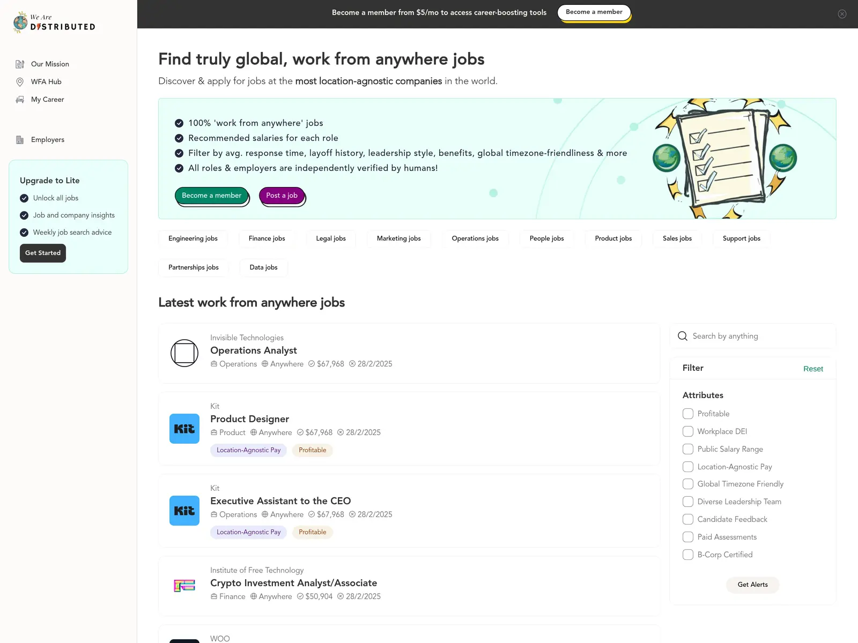Select the Partnerships jobs category
Screen dimensions: 858x643
pyautogui.click(x=194, y=267)
